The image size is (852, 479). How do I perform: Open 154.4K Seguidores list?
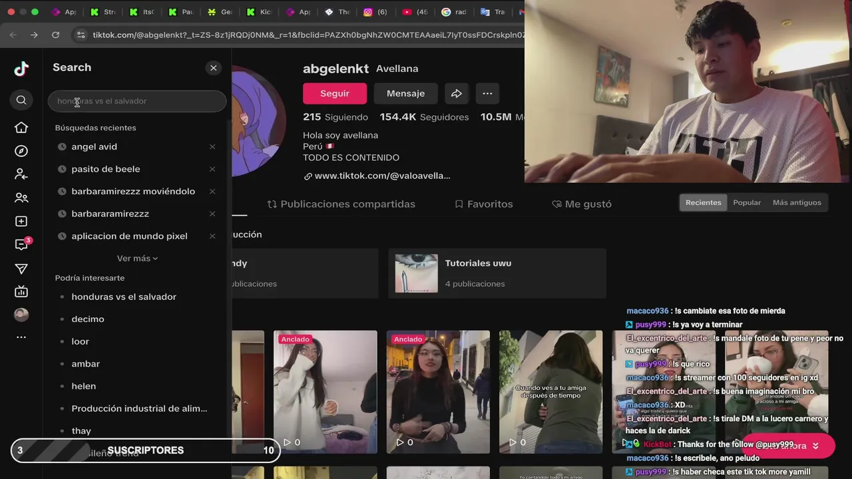pyautogui.click(x=424, y=117)
